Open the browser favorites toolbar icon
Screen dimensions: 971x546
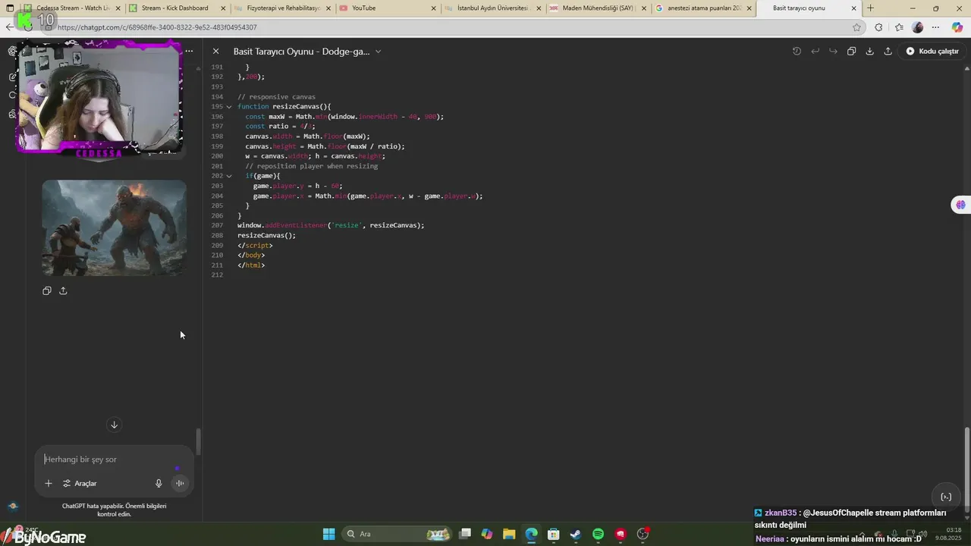(x=899, y=27)
